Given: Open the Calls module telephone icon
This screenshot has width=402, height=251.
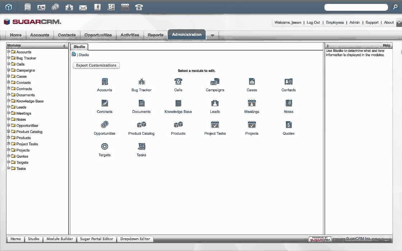Looking at the screenshot, I should click(x=178, y=81).
